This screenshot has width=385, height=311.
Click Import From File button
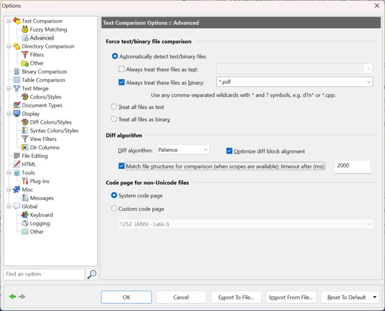(x=291, y=297)
